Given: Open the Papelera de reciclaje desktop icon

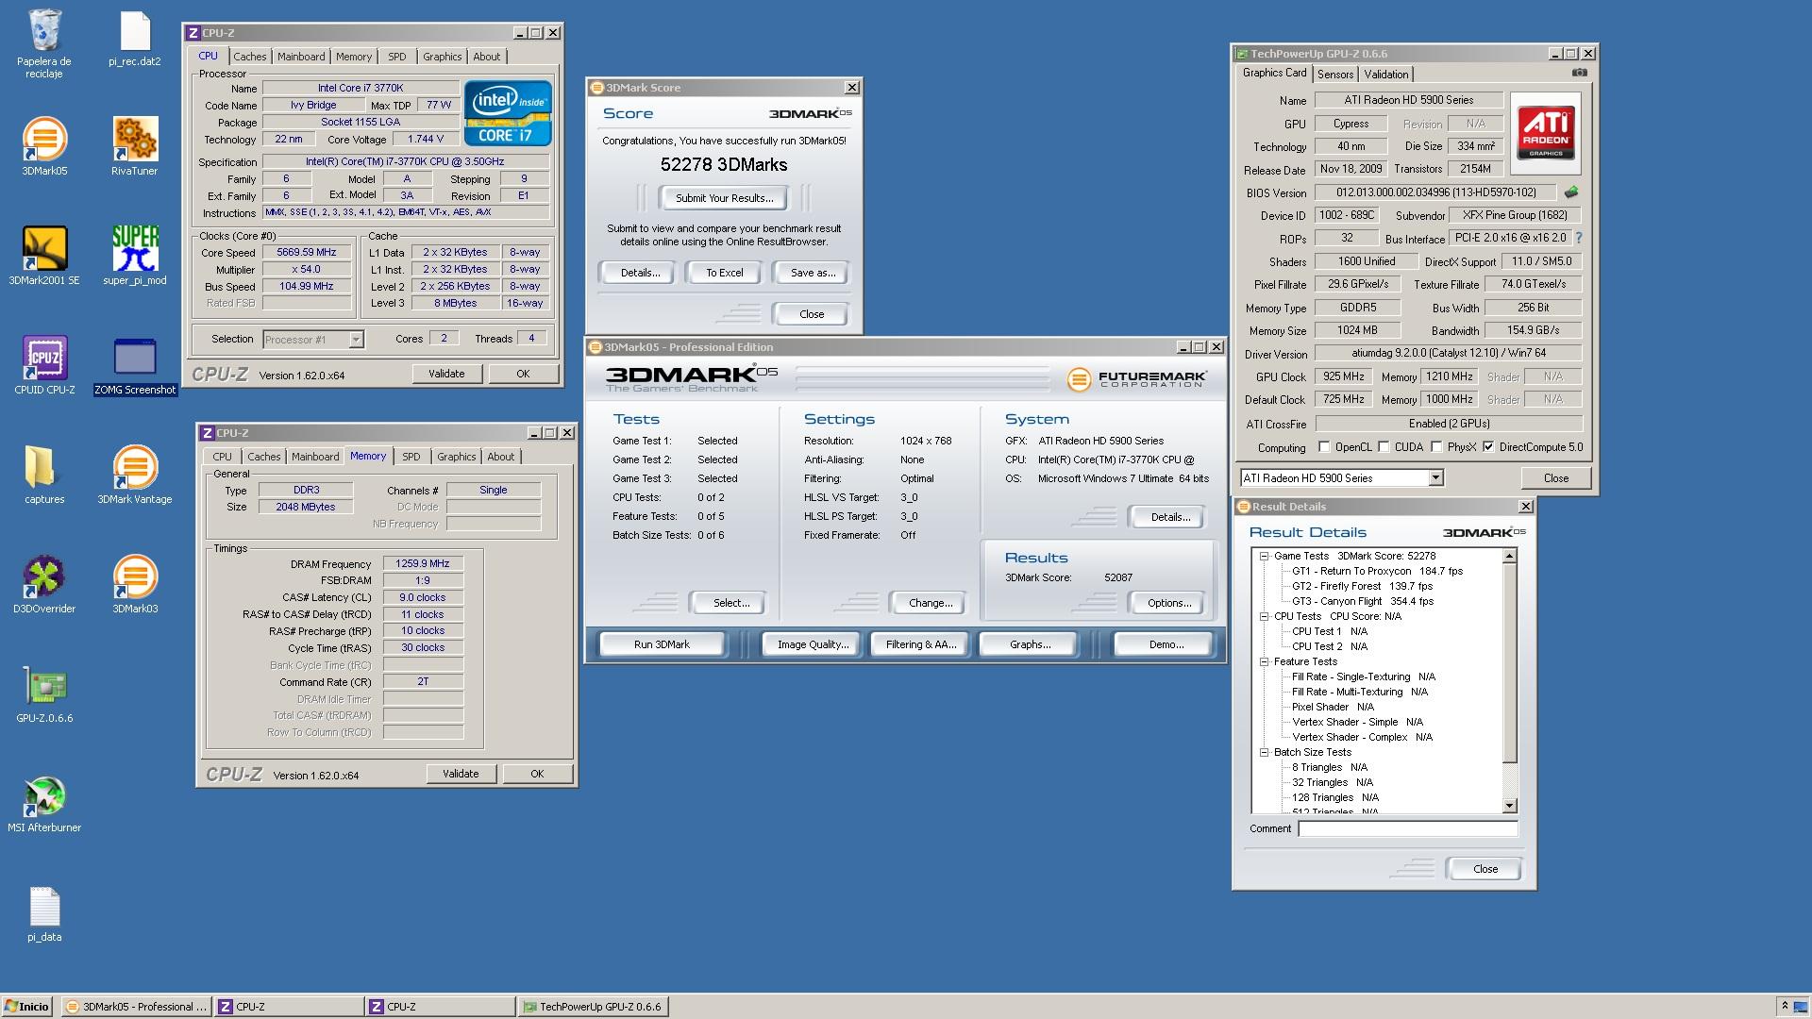Looking at the screenshot, I should [43, 42].
